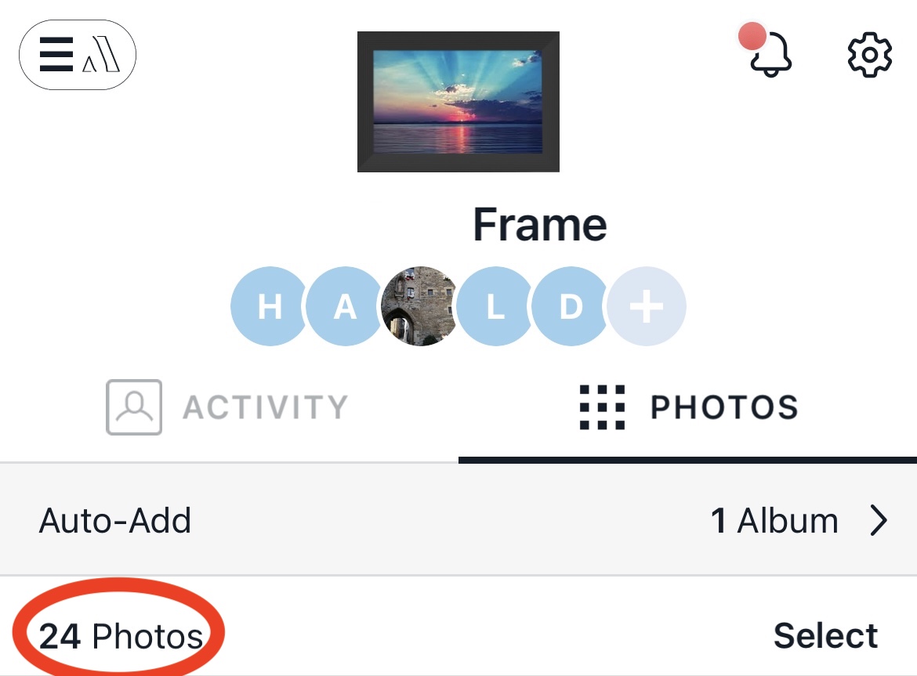Click the grid icon beside PHOTOS
Screen dimensions: 917x676
602,407
